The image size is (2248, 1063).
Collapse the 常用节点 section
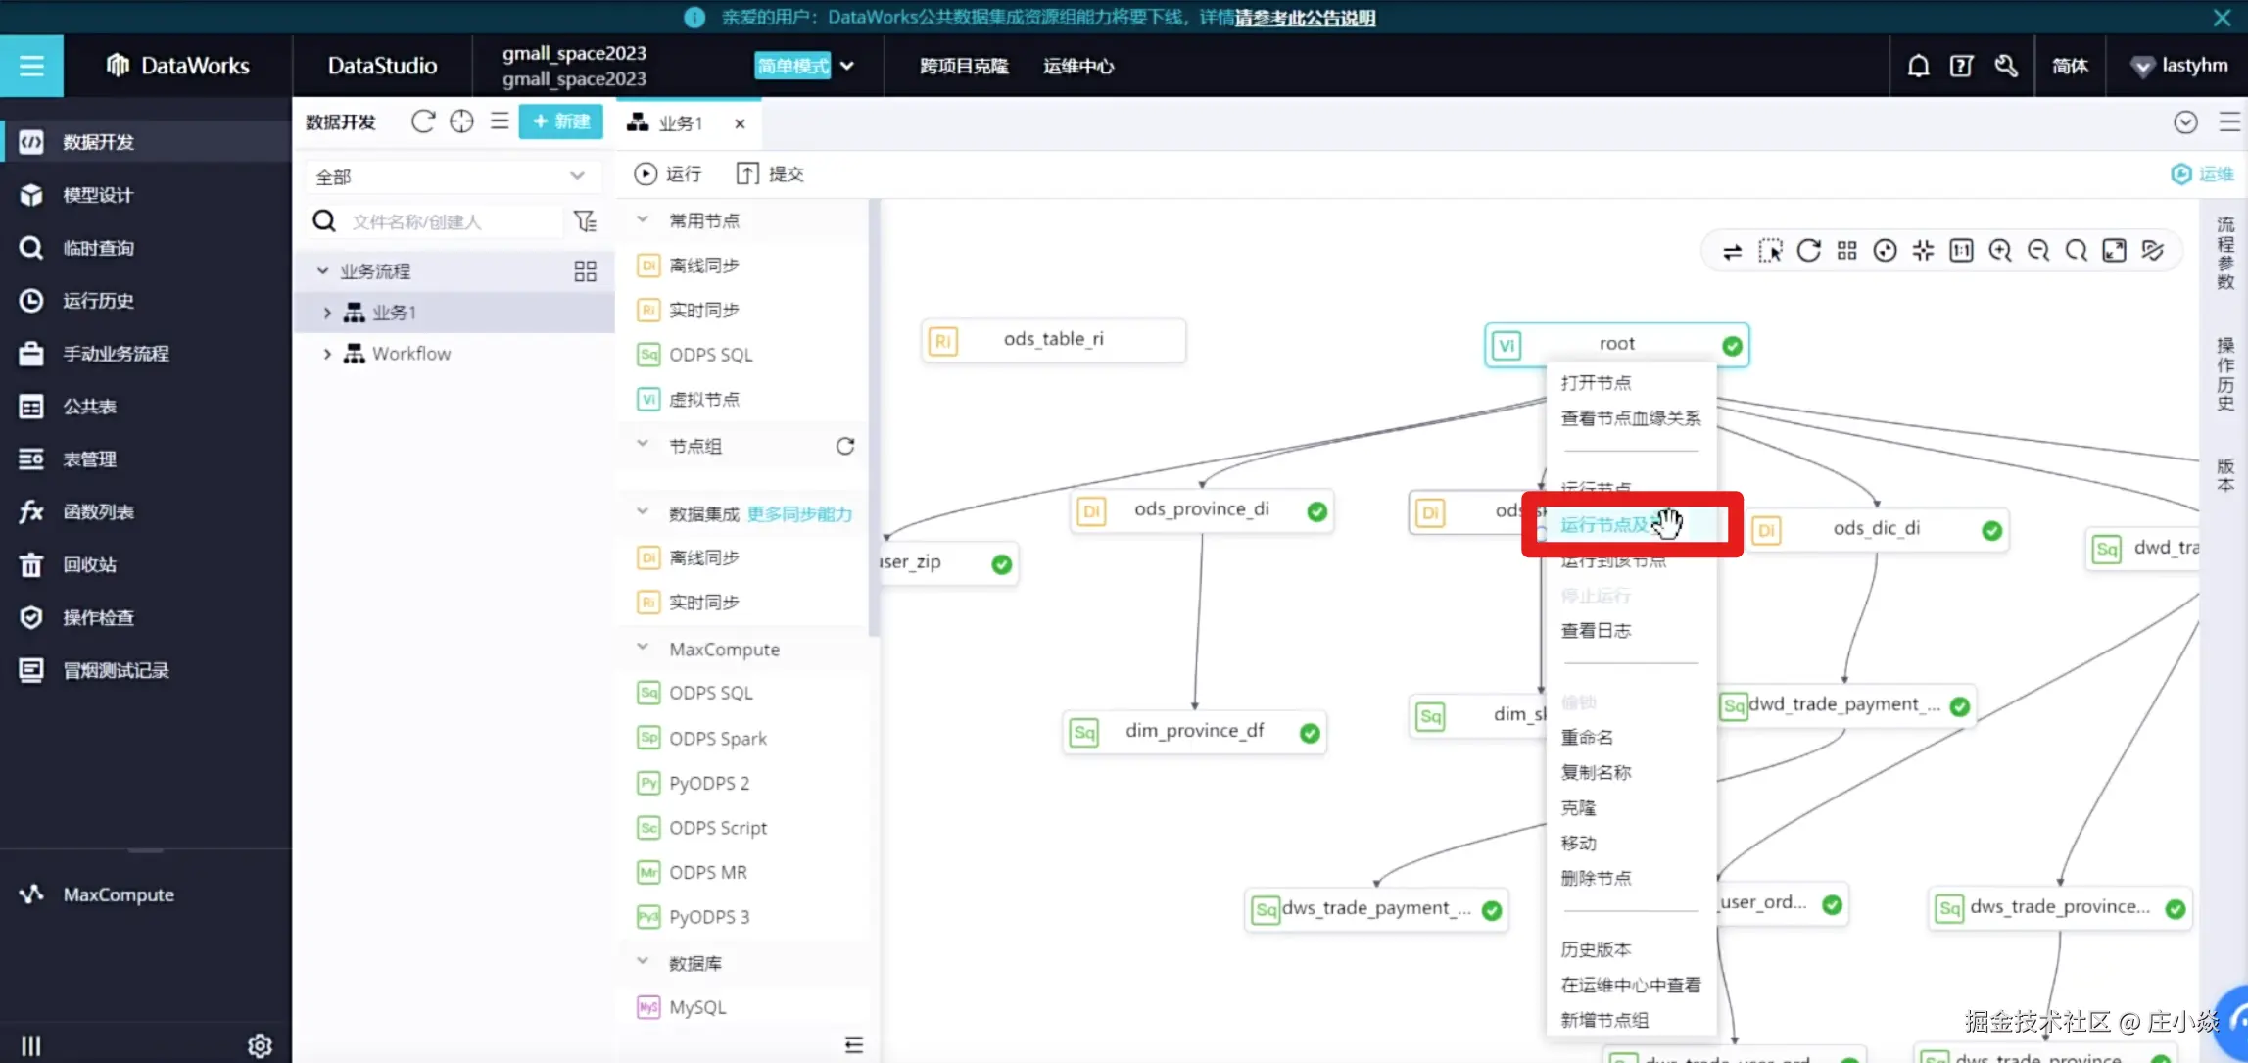click(643, 220)
